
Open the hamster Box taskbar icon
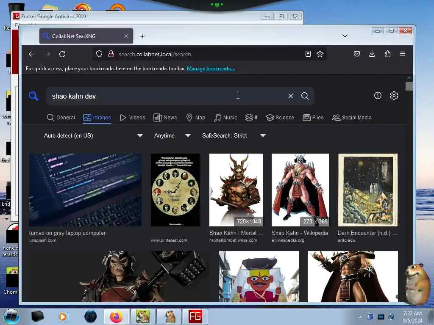(142, 317)
